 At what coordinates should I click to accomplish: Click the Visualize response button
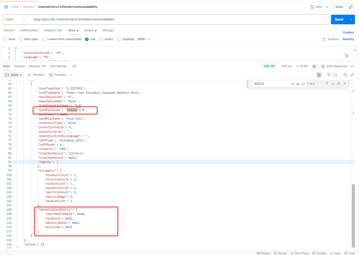pos(58,75)
